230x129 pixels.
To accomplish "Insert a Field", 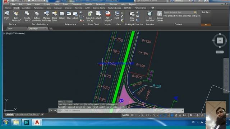I will 116,15.
